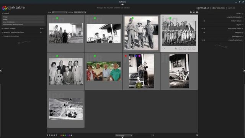The height and width of the screenshot is (138, 245).
Task: Open presets for collect images module
Action: (43, 28)
